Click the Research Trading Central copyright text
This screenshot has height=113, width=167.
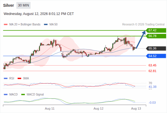(x=143, y=25)
